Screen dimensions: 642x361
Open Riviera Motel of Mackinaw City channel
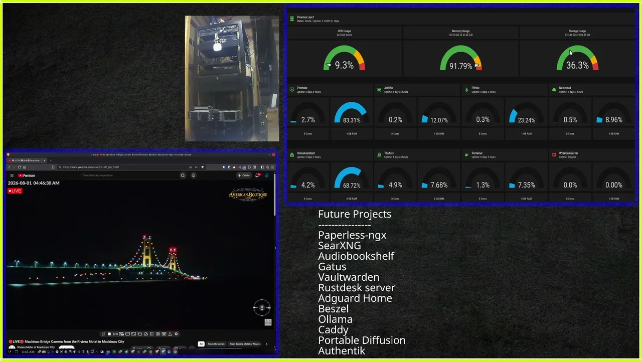(x=36, y=347)
